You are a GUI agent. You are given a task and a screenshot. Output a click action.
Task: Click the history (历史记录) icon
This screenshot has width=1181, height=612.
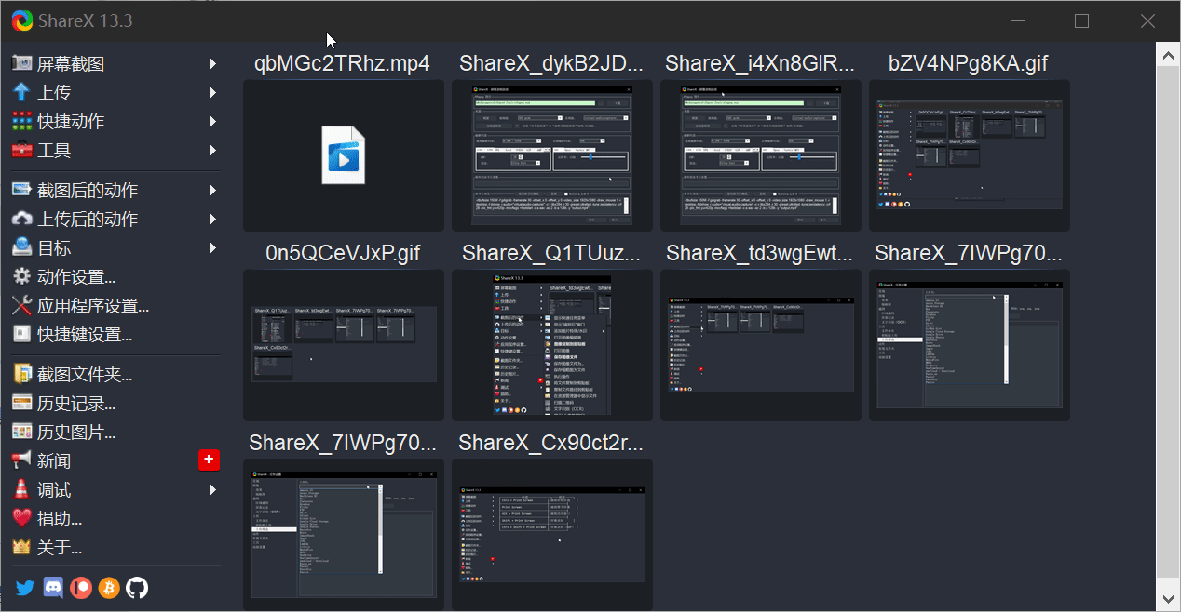coord(22,403)
